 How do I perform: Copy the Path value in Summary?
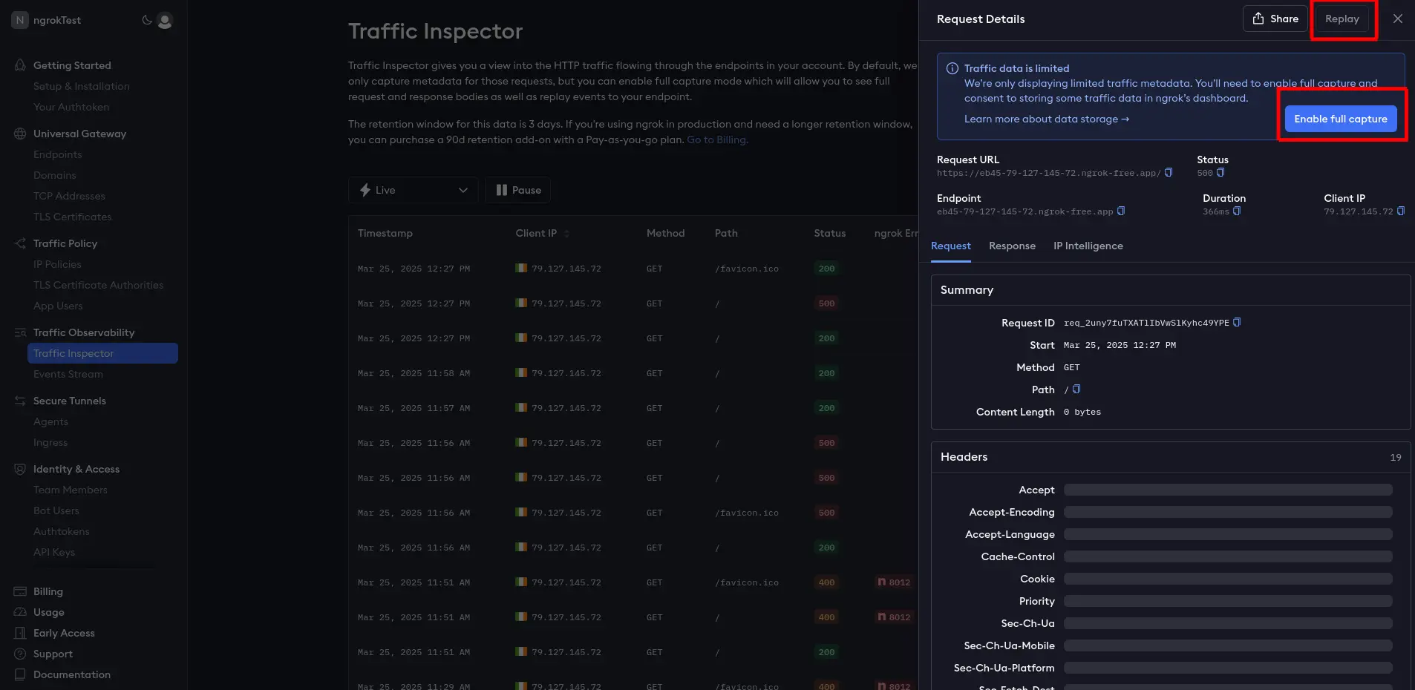point(1076,390)
